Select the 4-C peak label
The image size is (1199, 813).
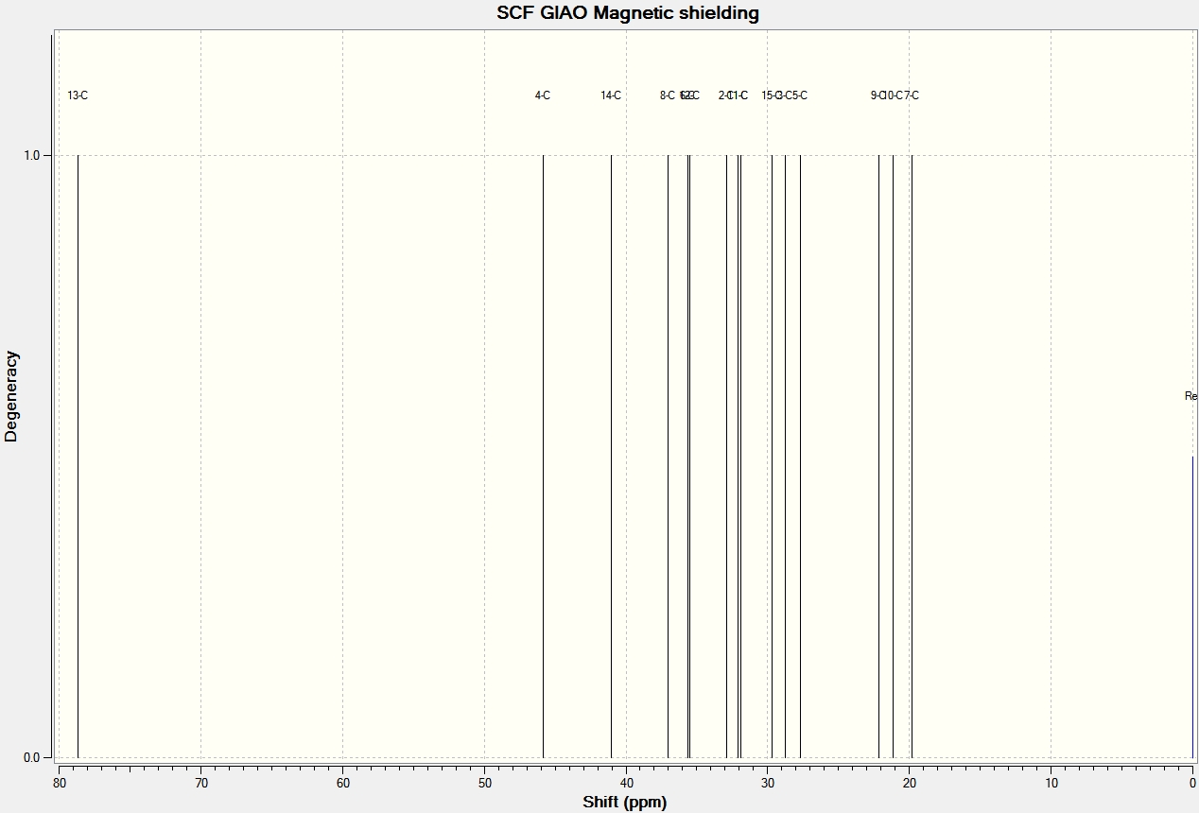pos(543,95)
